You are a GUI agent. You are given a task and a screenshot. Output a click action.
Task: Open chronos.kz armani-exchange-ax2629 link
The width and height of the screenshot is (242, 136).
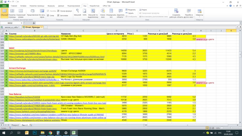tap(33, 71)
